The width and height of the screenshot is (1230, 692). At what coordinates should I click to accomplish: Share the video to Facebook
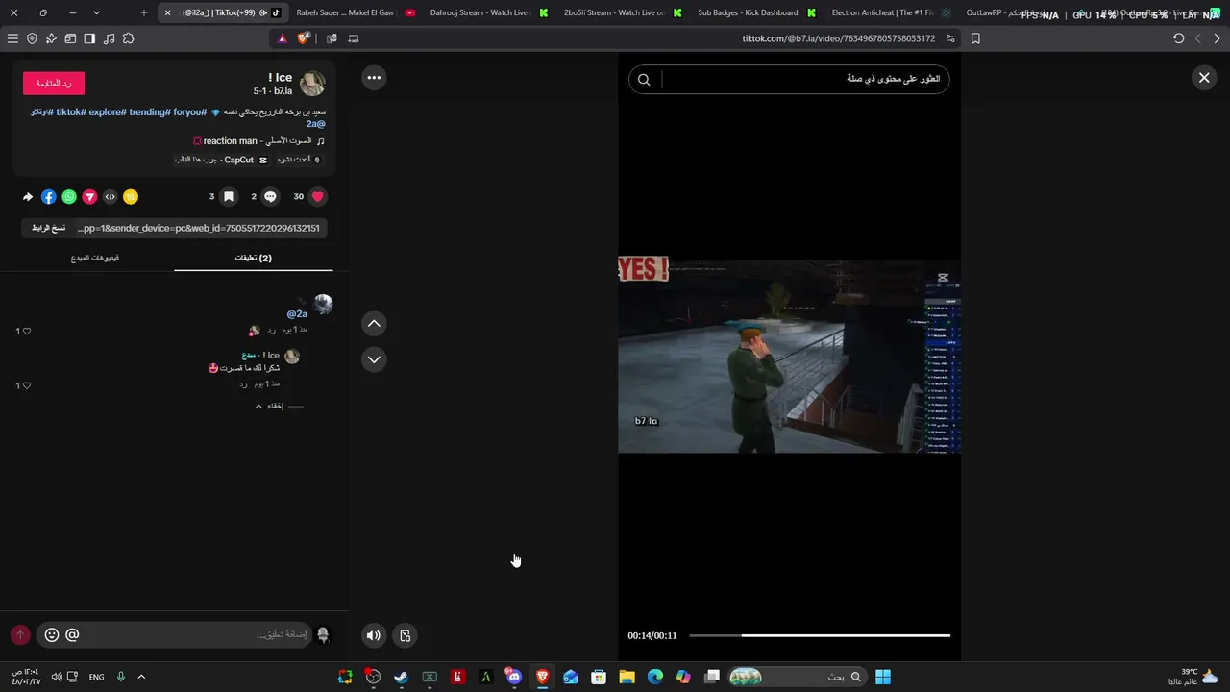click(x=49, y=197)
